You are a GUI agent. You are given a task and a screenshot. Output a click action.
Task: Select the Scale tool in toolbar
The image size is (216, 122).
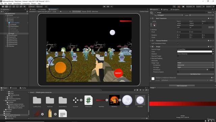pos(13,6)
